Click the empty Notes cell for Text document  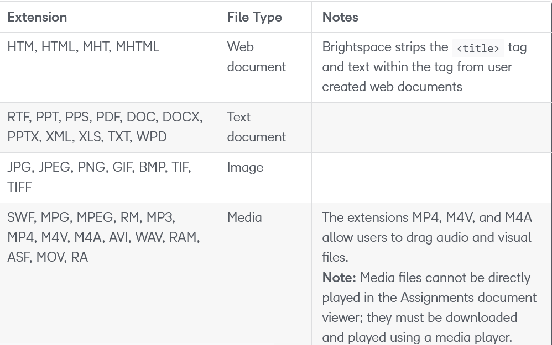point(431,127)
